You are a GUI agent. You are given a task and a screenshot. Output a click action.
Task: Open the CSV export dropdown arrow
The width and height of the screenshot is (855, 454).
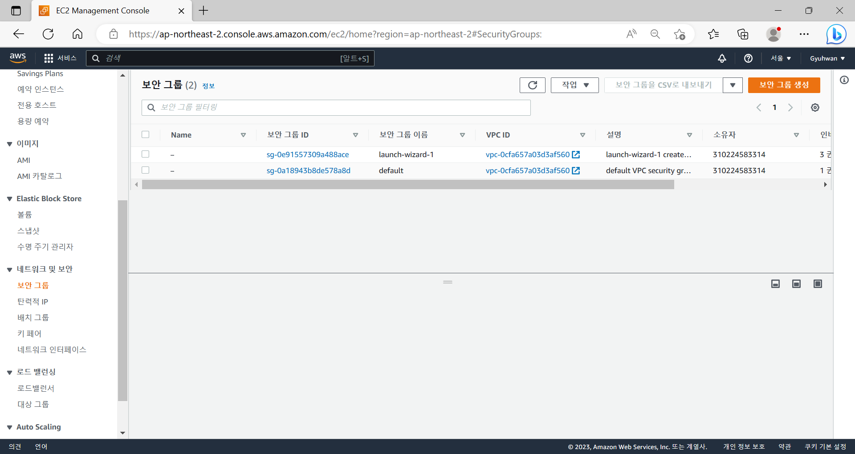[733, 85]
